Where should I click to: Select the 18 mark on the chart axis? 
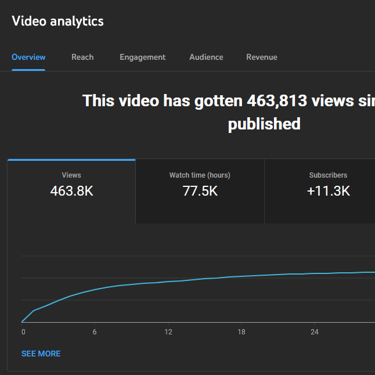pos(241,332)
